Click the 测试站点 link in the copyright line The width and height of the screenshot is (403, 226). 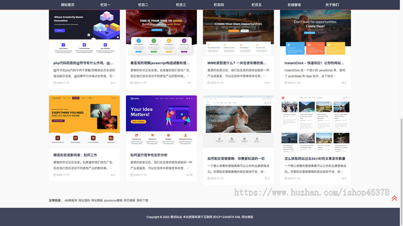click(x=176, y=217)
